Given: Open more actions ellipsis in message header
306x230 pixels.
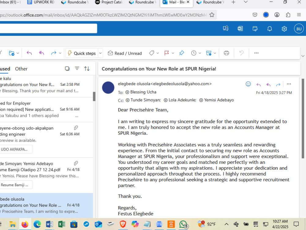Looking at the screenshot, I should pyautogui.click(x=289, y=84).
